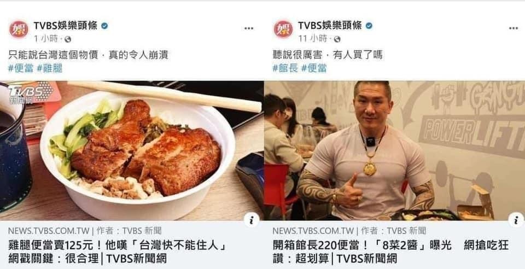Viewport: 525px width, 269px height.
Task: Open the #館長 hashtag
Action: tap(285, 68)
